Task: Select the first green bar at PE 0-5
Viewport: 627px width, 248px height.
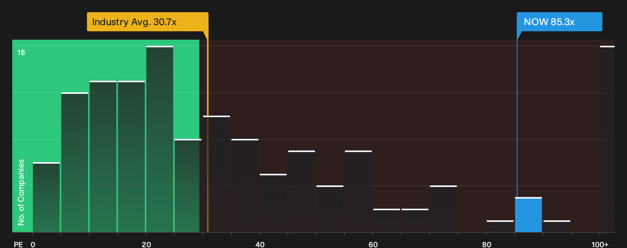Action: [46, 197]
